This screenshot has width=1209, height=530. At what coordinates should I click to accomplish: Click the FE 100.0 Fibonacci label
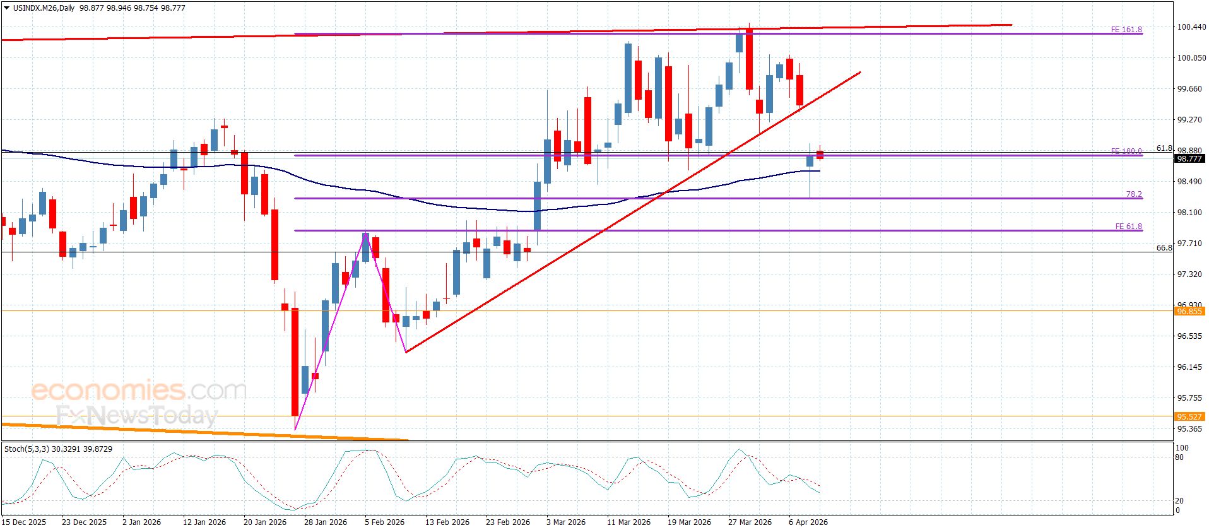1126,151
